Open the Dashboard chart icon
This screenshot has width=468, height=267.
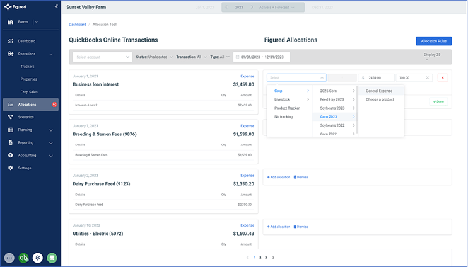coord(11,41)
